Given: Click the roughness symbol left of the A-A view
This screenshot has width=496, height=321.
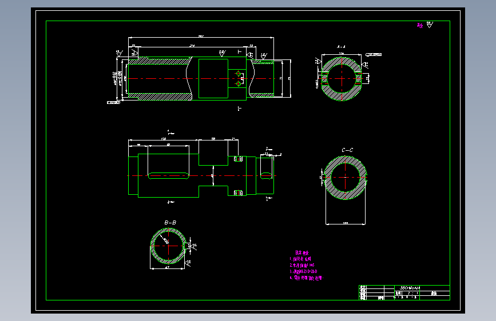Looking at the screenshot, I should point(318,61).
